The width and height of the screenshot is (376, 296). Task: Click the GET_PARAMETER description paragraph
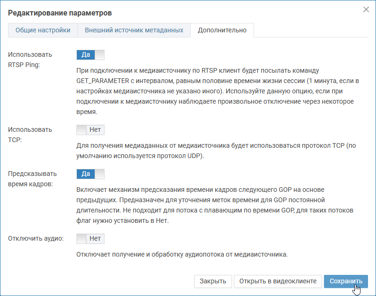(x=215, y=91)
